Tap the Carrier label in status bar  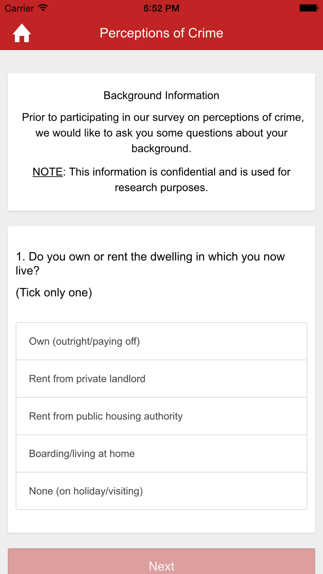(x=19, y=8)
